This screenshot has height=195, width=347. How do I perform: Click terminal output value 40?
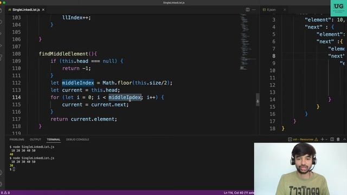[x=11, y=154]
